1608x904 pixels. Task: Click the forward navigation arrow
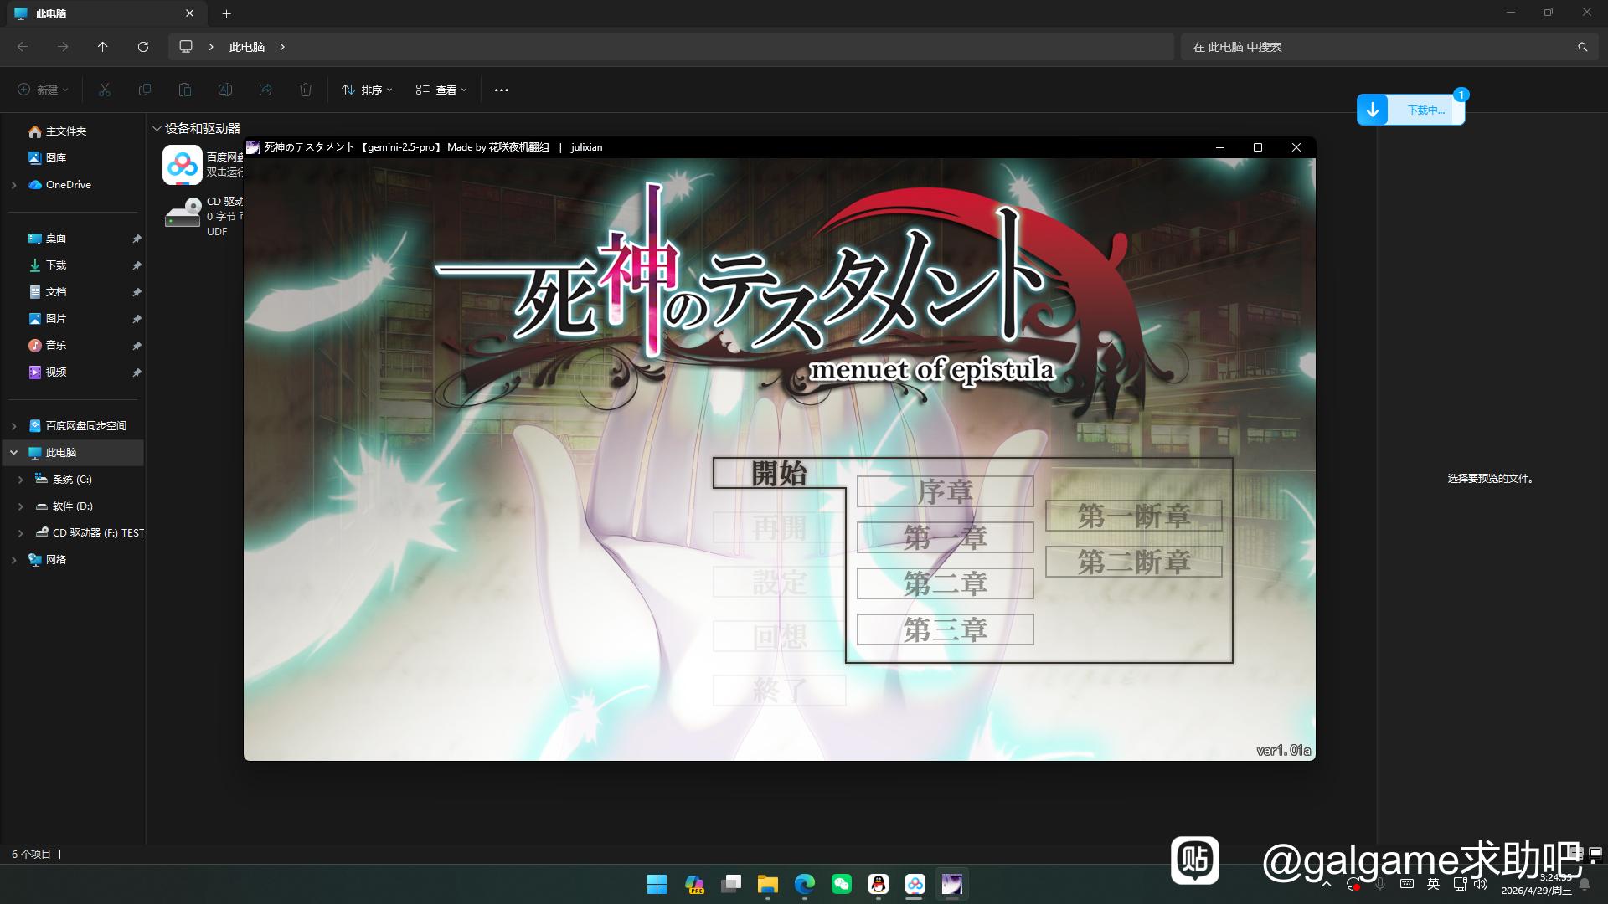click(63, 47)
